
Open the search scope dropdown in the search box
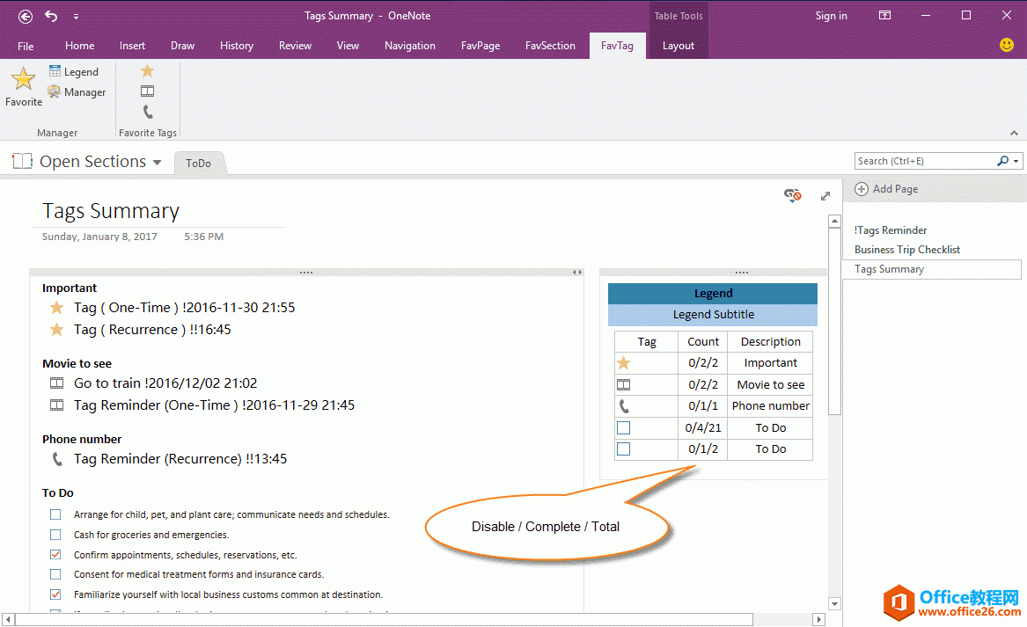coord(1014,160)
